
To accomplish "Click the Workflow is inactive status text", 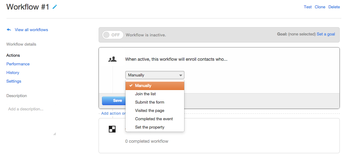I will pos(146,35).
